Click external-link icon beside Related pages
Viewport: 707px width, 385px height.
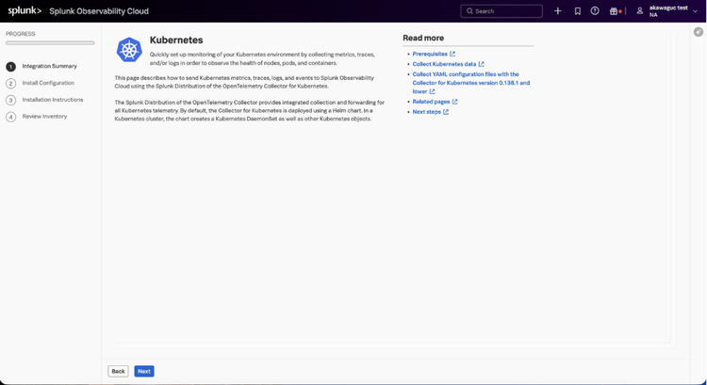[454, 102]
